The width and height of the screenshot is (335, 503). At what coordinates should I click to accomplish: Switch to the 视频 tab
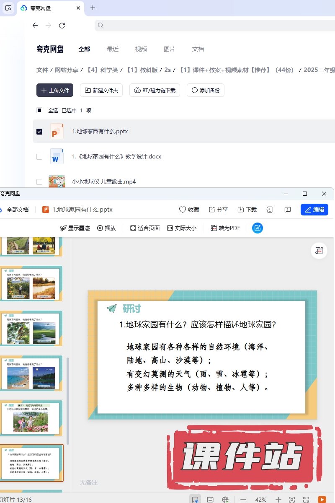141,49
